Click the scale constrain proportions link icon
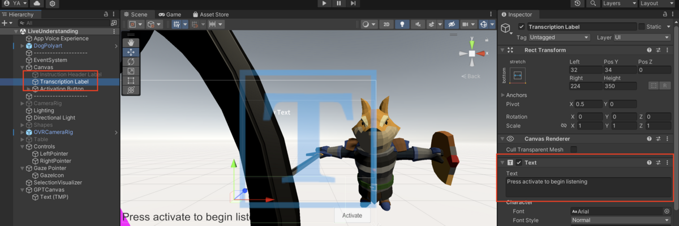This screenshot has width=679, height=226. tap(563, 126)
